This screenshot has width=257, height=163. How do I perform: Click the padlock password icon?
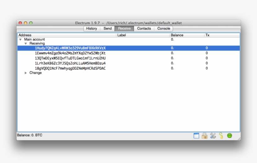tap(205, 136)
